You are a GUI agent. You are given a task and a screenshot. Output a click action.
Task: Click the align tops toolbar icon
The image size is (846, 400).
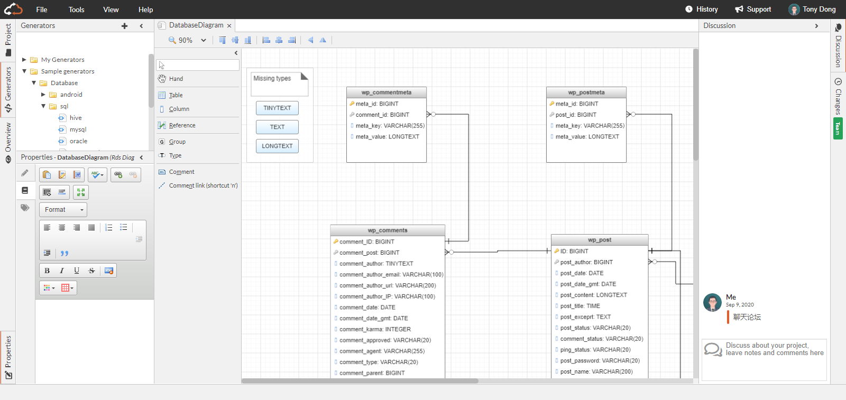point(222,40)
